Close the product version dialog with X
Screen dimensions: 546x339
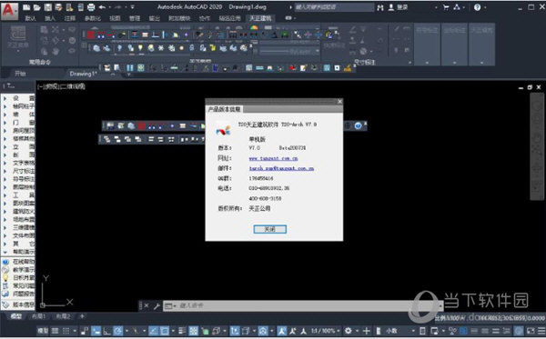coord(339,102)
